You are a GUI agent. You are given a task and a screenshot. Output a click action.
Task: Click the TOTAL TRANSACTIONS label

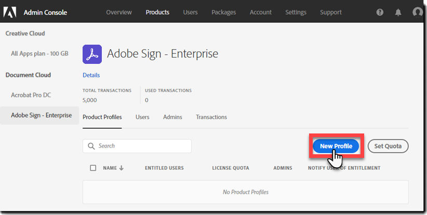pyautogui.click(x=107, y=90)
